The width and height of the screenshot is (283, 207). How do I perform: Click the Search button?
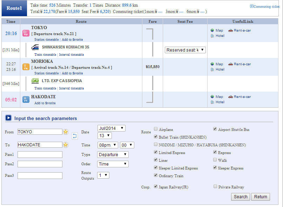(241, 197)
